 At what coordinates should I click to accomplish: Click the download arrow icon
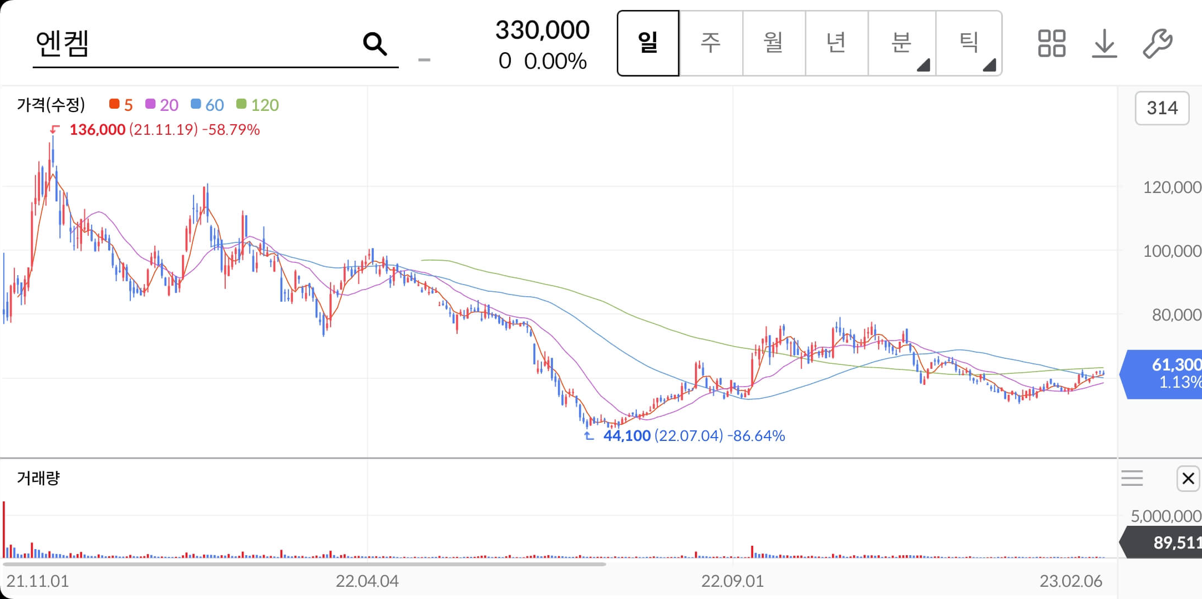(1104, 43)
